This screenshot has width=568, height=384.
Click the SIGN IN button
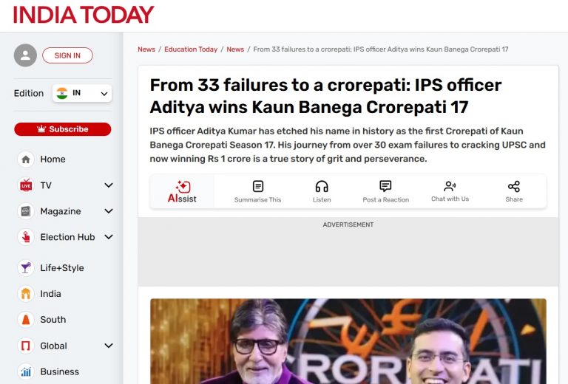(x=67, y=55)
